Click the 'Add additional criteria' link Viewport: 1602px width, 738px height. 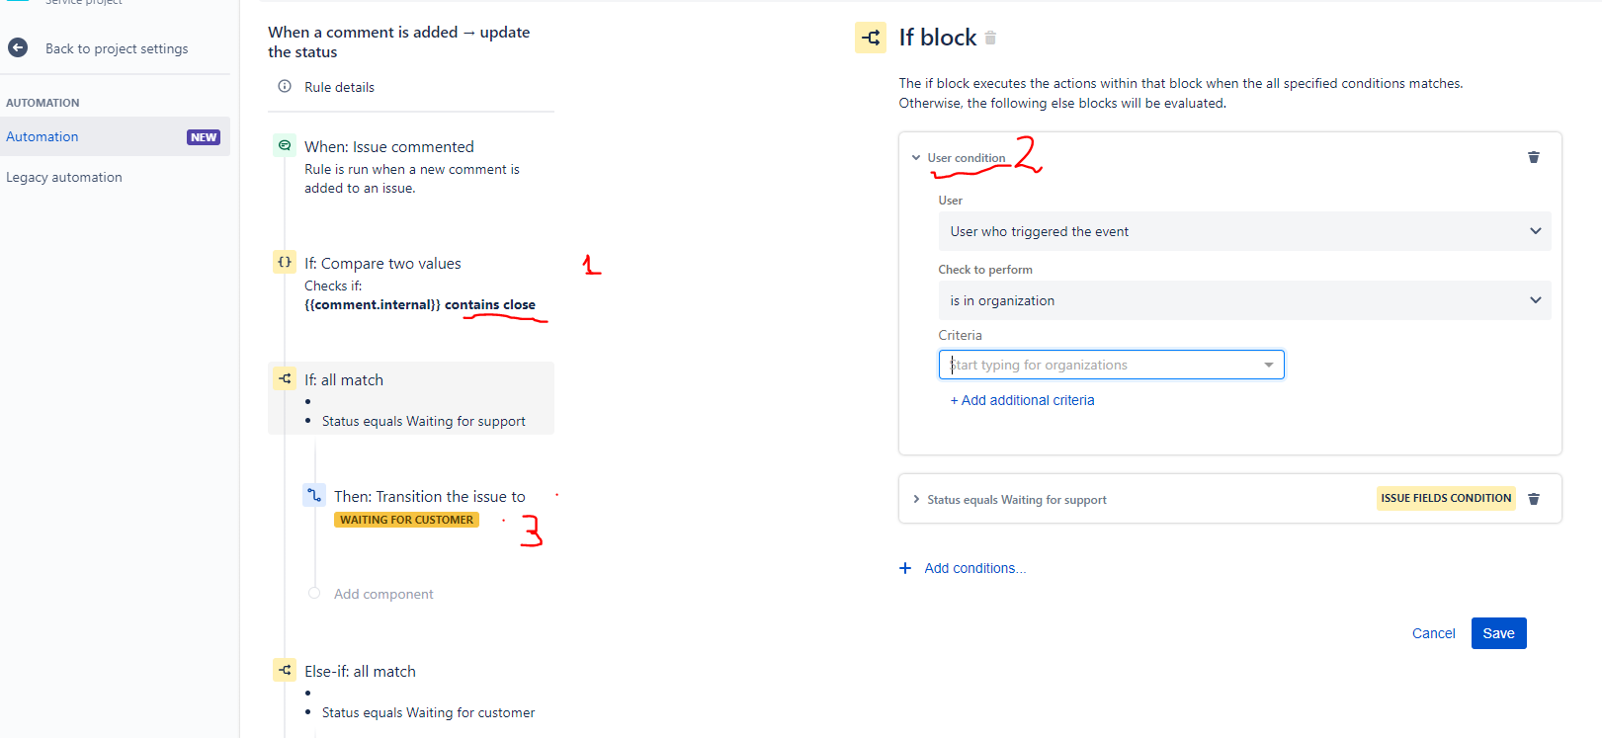[x=1023, y=400]
